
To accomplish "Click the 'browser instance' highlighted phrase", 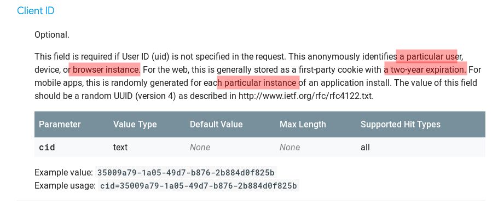I will 106,69.
